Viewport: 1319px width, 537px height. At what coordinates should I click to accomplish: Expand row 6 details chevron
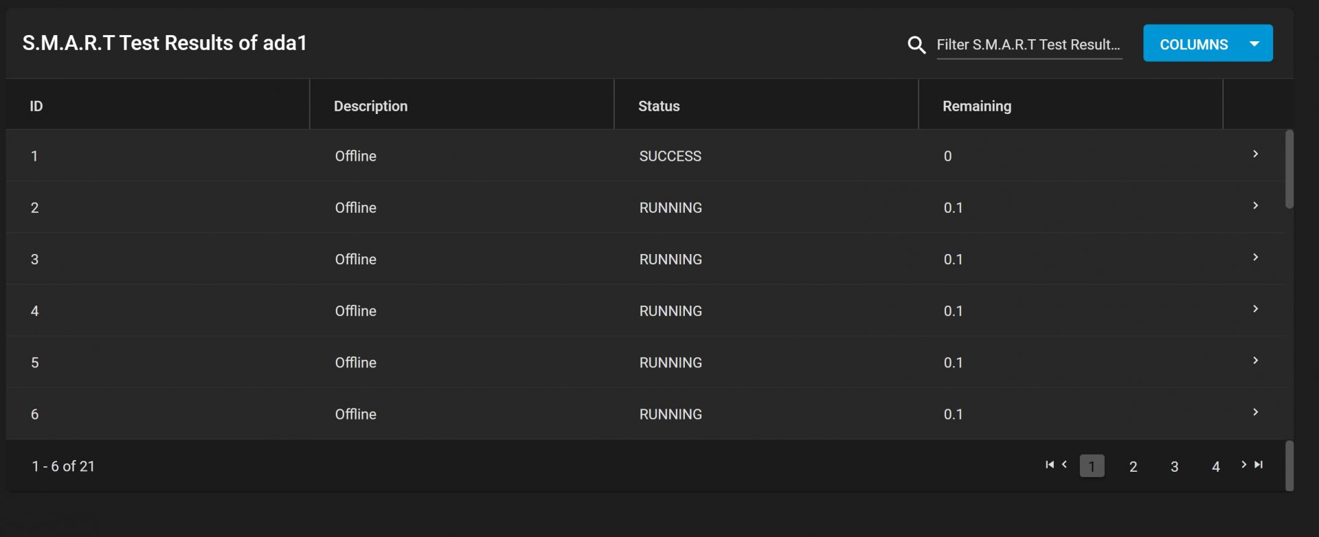pyautogui.click(x=1255, y=412)
